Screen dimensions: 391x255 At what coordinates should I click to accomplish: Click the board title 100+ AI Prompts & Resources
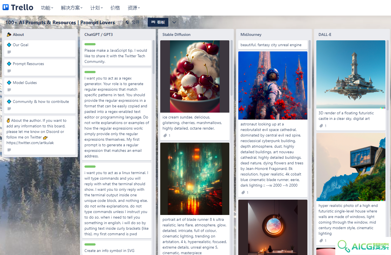60,23
